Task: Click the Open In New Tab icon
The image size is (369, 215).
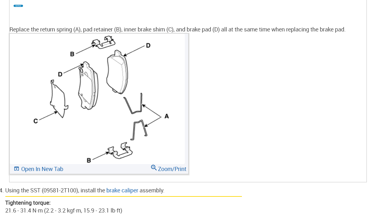Action: point(17,169)
